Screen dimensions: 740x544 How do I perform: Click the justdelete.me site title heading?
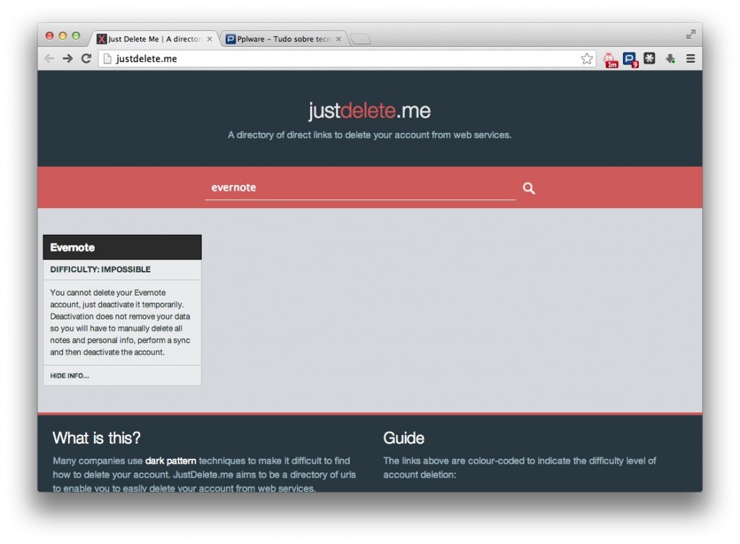click(x=369, y=111)
